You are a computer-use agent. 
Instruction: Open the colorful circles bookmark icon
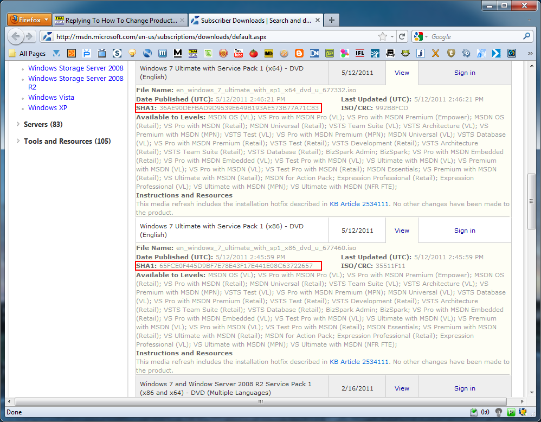tap(345, 53)
